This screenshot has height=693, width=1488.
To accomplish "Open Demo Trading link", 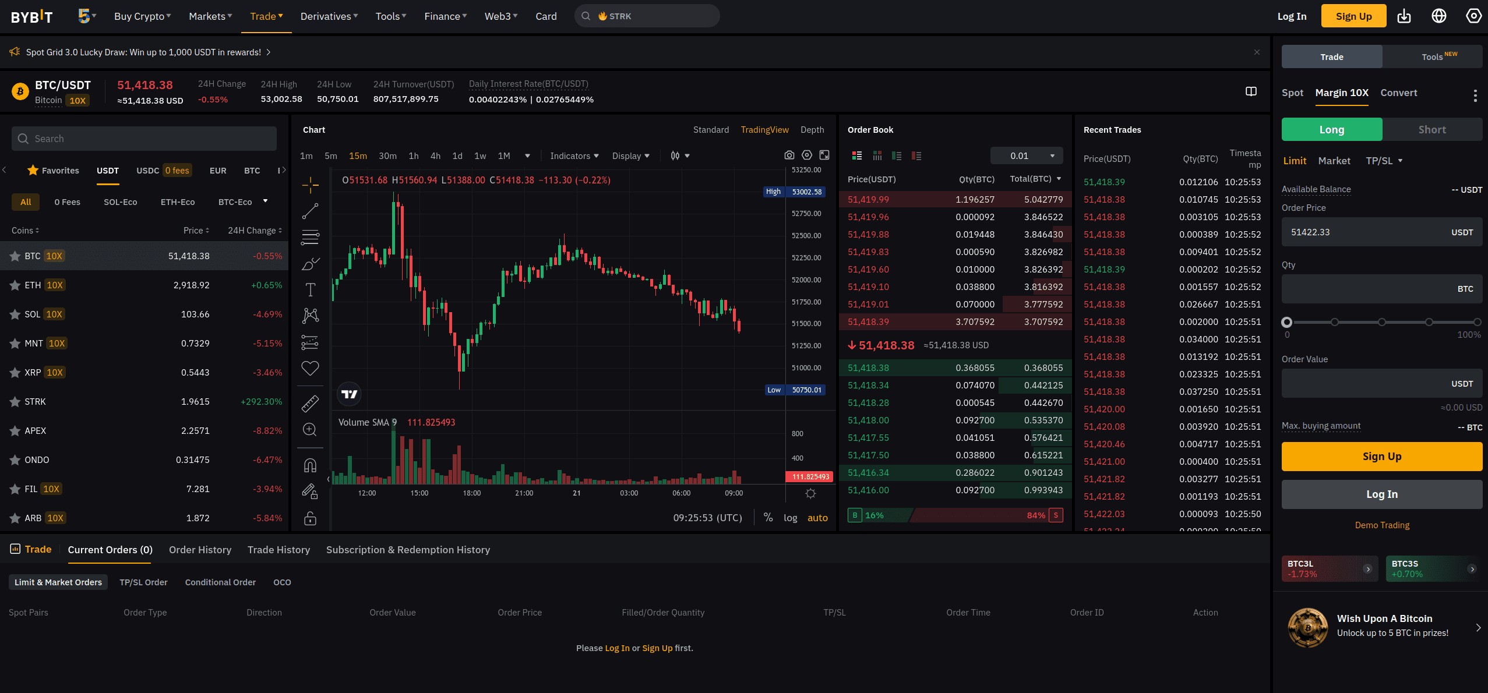I will [1381, 525].
